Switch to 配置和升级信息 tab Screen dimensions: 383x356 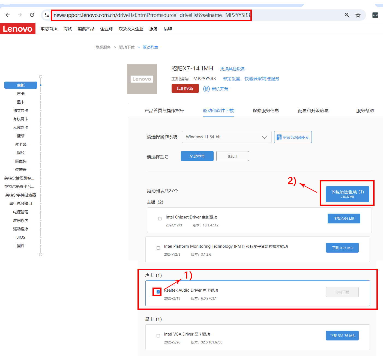click(313, 110)
